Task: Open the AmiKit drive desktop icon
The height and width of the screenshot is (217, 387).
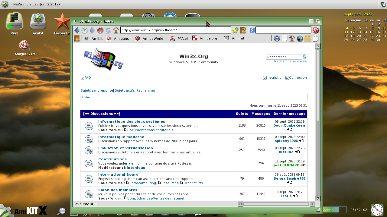Action: [38, 24]
